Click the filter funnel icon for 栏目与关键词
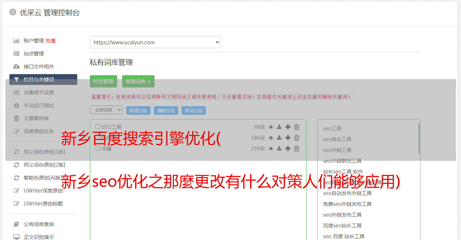 pos(17,80)
